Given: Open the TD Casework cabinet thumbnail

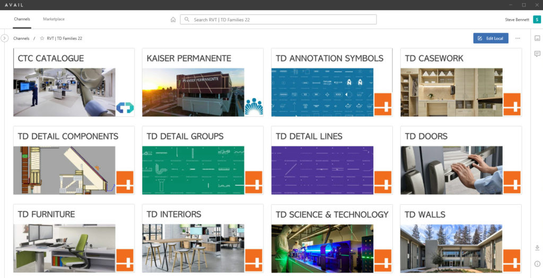Looking at the screenshot, I should click(452, 92).
